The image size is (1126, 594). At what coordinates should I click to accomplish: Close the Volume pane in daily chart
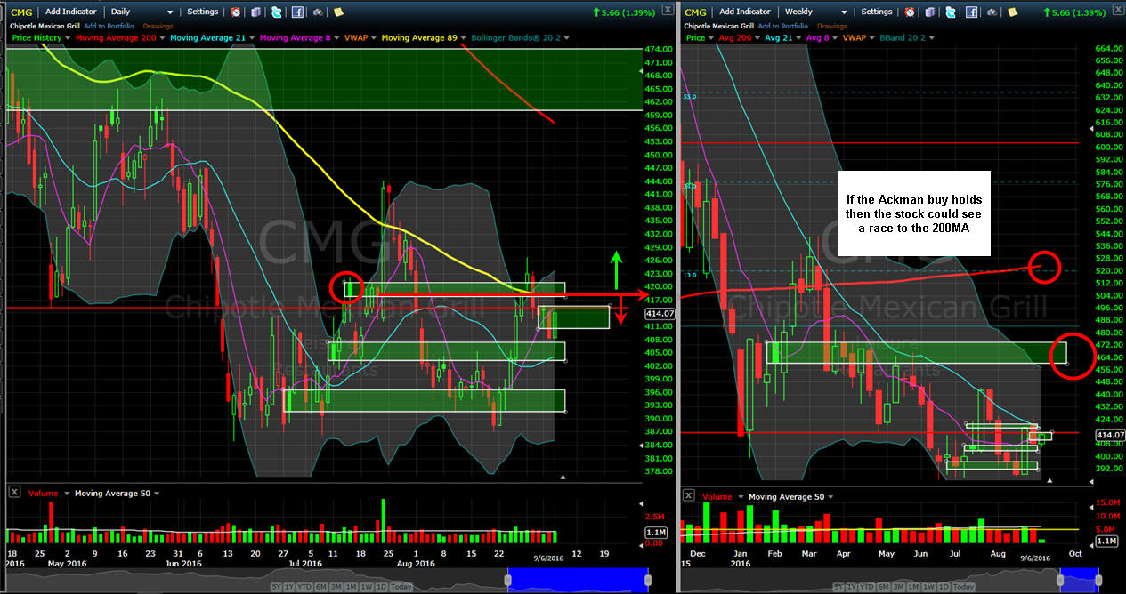13,493
